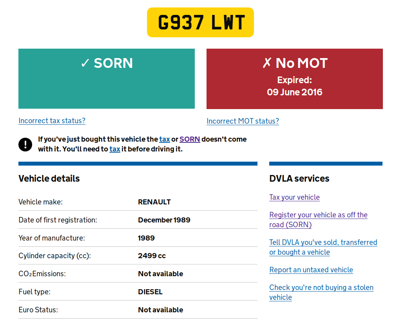
Task: Click the black exclamation warning icon
Action: [x=25, y=144]
